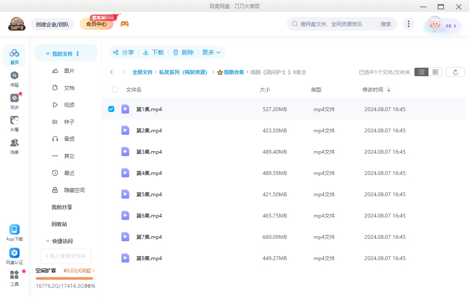Uncheck the selected 第1集.mp4 checkbox

(x=111, y=109)
